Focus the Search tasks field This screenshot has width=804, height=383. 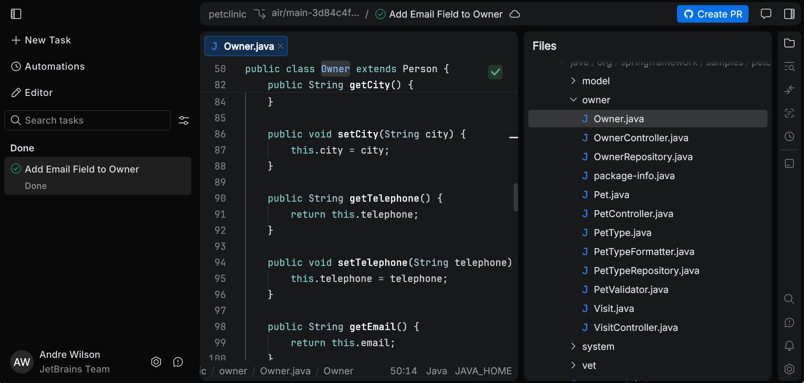88,120
